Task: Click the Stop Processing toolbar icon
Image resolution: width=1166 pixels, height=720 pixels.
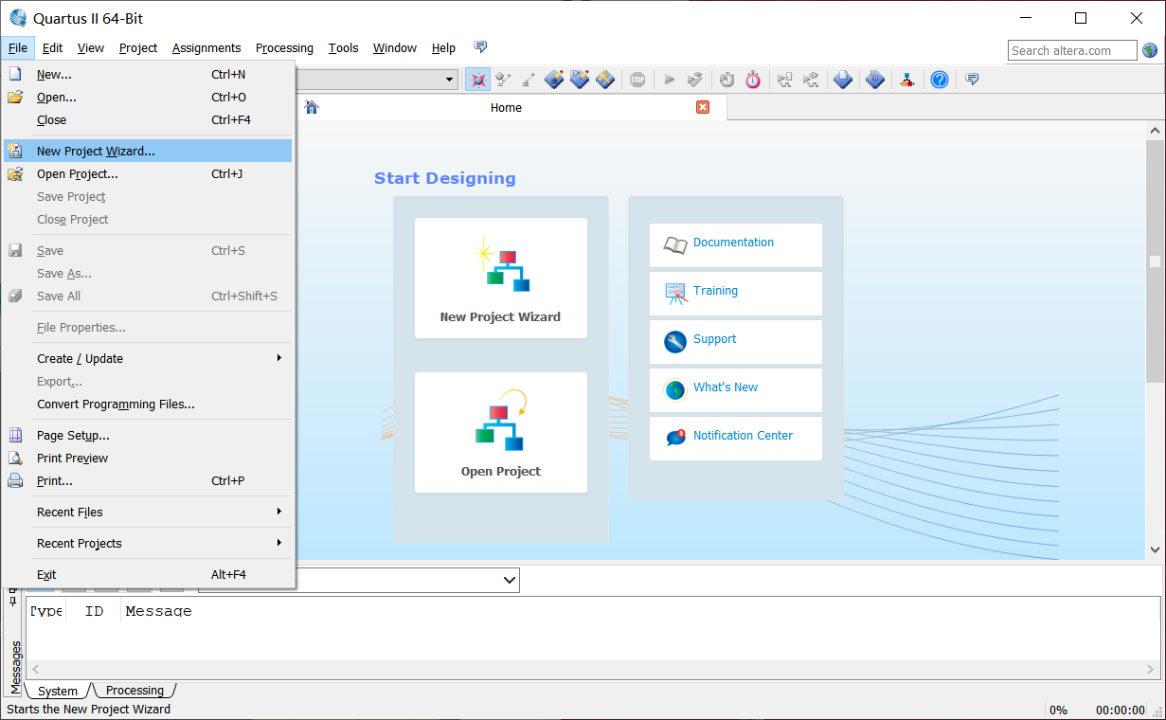Action: pyautogui.click(x=637, y=80)
